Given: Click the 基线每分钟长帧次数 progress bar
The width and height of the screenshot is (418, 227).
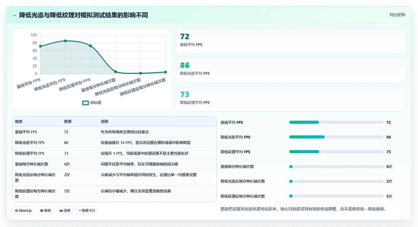Looking at the screenshot, I should pyautogui.click(x=336, y=167).
